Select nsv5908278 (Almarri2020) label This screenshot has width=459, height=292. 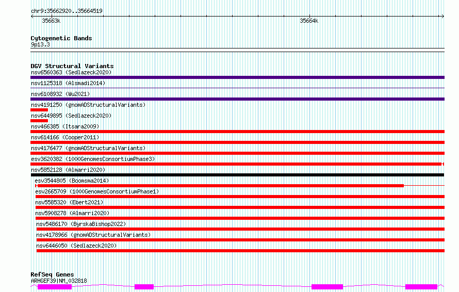72,213
